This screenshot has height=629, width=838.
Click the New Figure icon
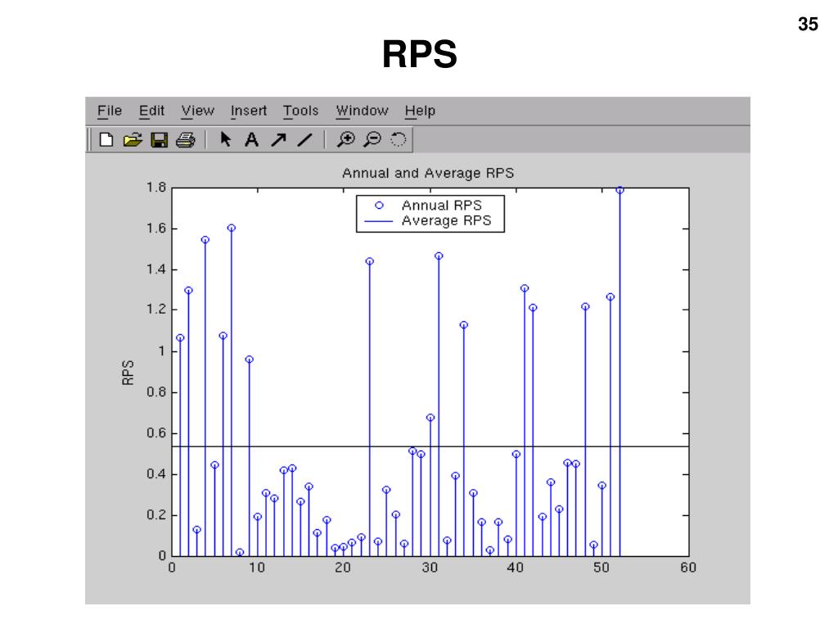click(106, 139)
